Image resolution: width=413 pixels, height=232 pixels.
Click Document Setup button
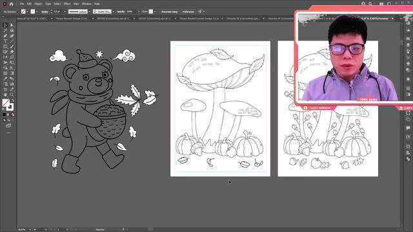[169, 12]
